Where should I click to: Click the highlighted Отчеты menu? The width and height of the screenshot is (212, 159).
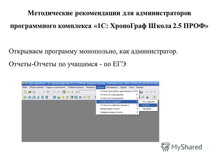click(100, 87)
